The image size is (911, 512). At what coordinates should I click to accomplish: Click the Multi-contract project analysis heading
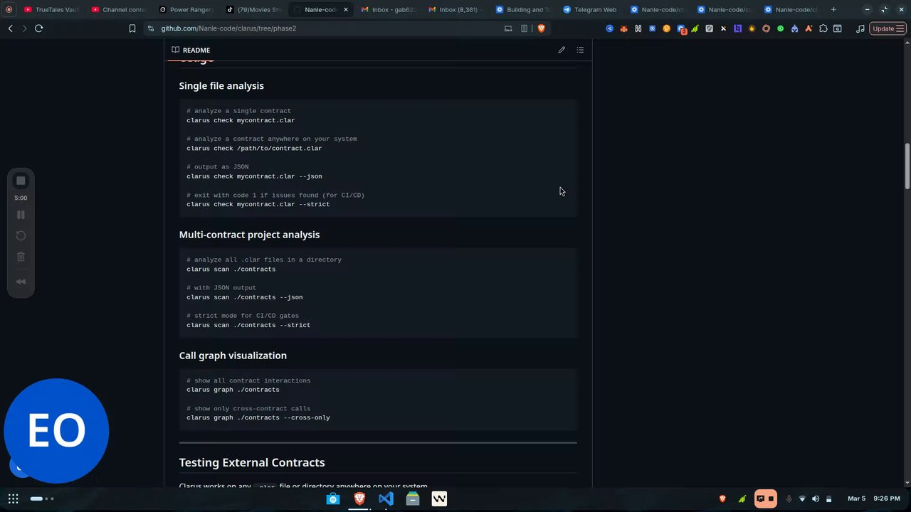click(x=249, y=235)
